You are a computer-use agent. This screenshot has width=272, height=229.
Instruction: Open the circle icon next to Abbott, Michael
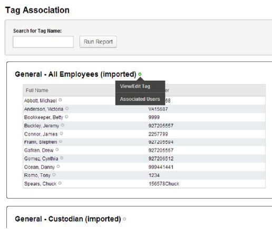point(60,100)
